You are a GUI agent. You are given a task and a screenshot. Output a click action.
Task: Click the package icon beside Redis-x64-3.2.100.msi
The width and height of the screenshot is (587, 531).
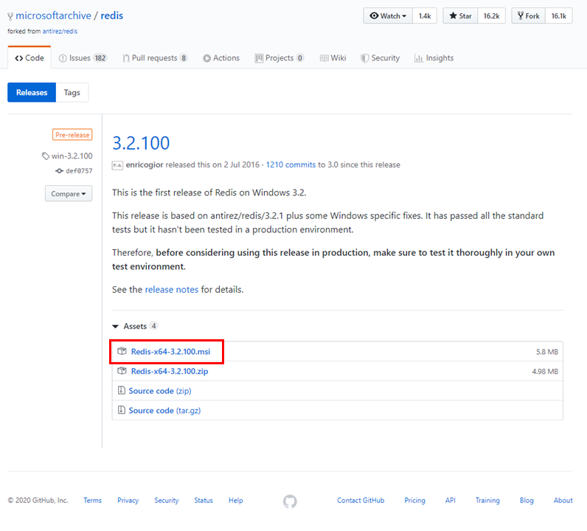(122, 351)
